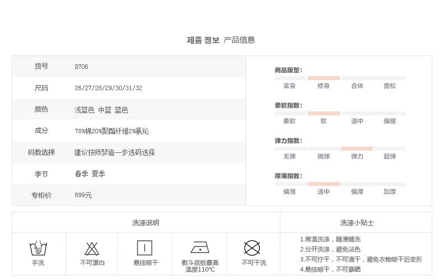443x280 pixels.
Task: Click the 洗涤说明 section header
Action: point(146,223)
